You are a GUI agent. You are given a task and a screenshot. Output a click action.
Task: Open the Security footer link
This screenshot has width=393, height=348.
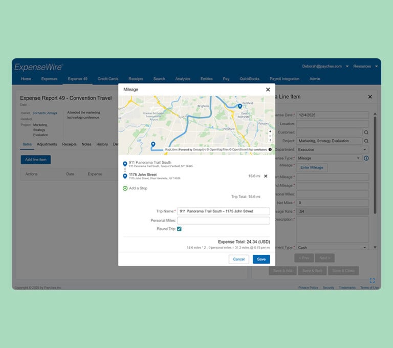point(329,288)
